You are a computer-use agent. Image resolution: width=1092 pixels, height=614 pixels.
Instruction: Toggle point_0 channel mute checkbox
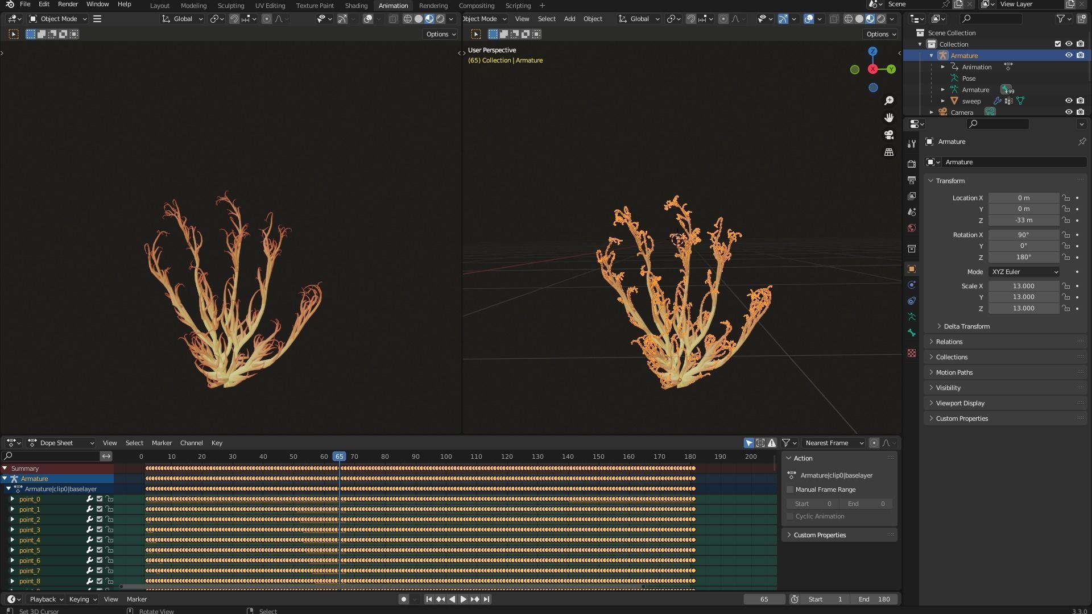click(100, 499)
